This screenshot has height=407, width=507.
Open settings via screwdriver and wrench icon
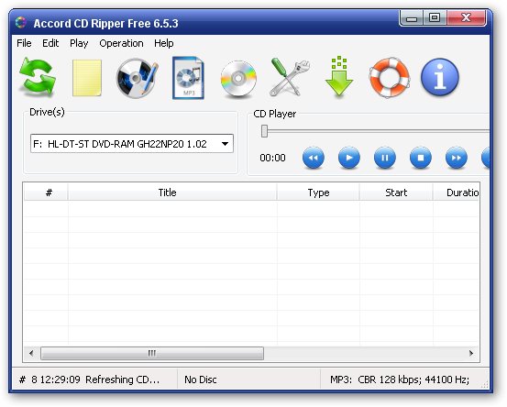click(289, 78)
